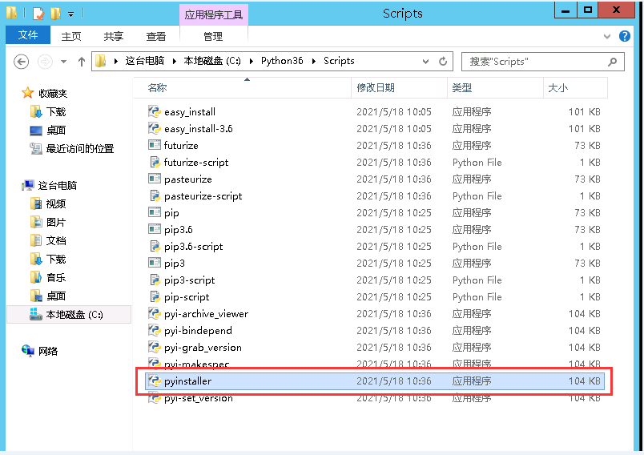Open Help with the question mark icon

[x=626, y=36]
